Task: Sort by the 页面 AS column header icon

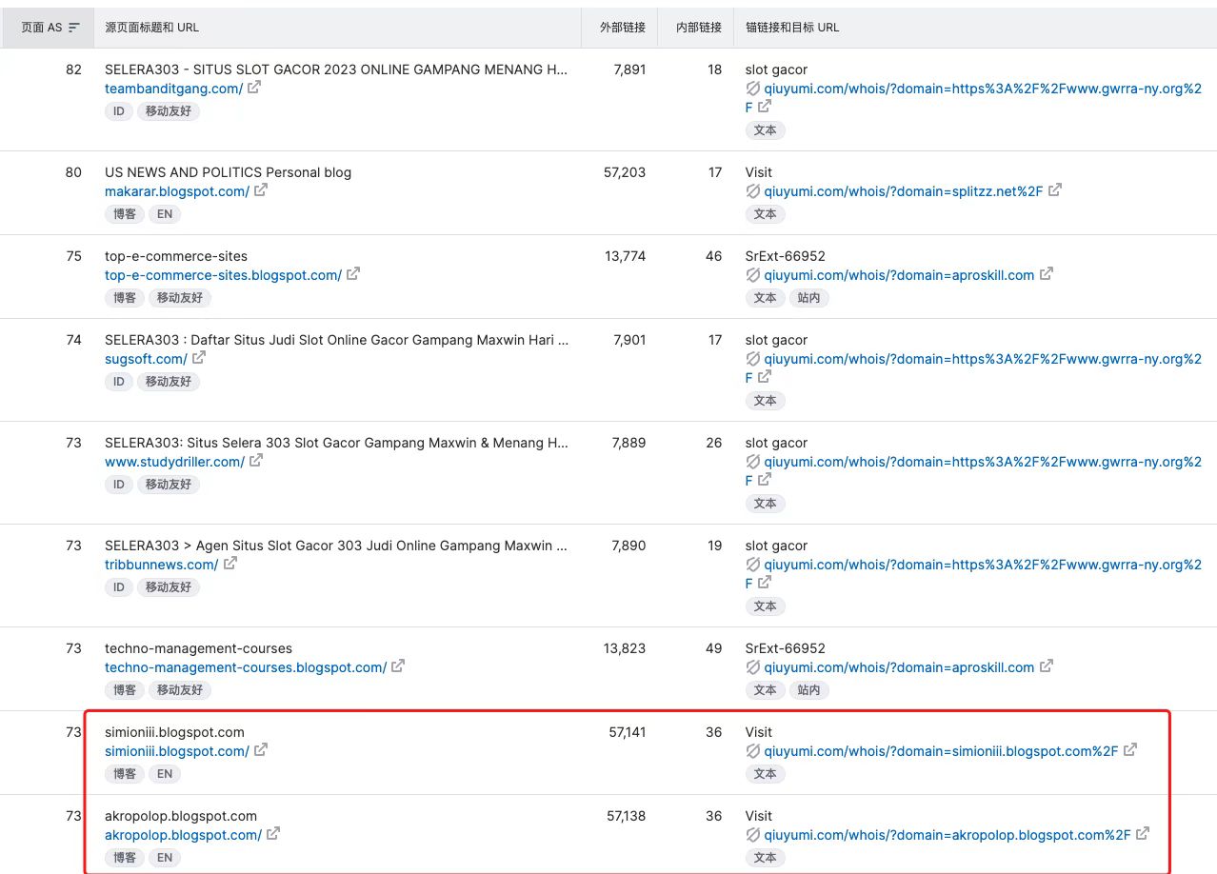Action: point(74,28)
